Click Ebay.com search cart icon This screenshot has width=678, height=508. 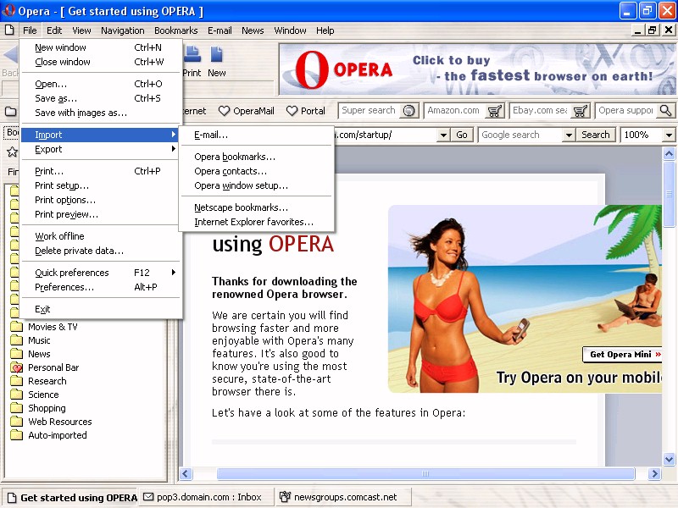tap(580, 111)
